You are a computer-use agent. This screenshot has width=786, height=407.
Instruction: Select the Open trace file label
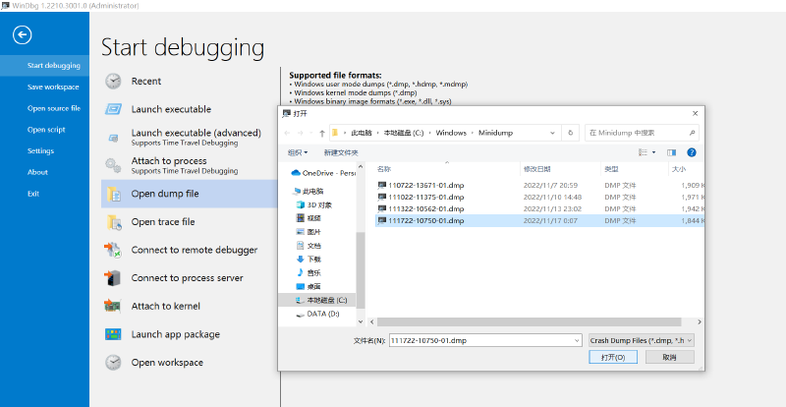point(163,222)
